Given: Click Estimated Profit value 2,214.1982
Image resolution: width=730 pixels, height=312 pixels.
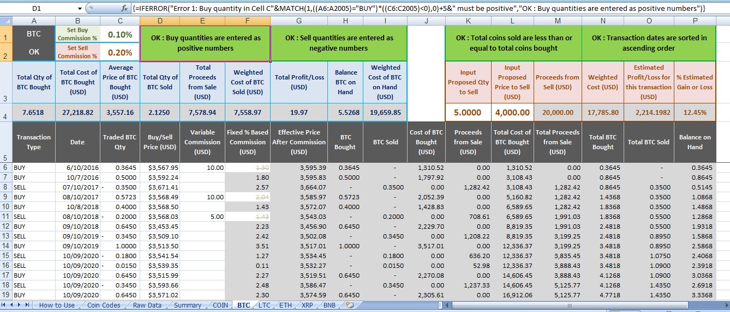Looking at the screenshot, I should (x=649, y=113).
